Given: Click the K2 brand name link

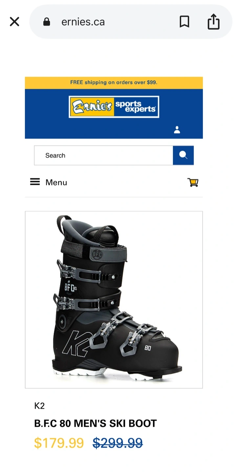Looking at the screenshot, I should pyautogui.click(x=39, y=406).
